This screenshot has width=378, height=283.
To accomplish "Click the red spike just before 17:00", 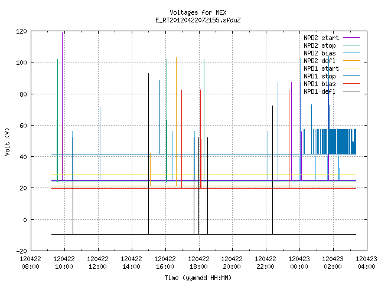I will click(181, 139).
